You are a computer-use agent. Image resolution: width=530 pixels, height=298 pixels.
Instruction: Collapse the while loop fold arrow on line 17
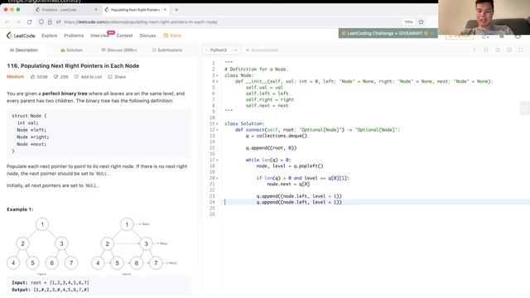pyautogui.click(x=217, y=160)
